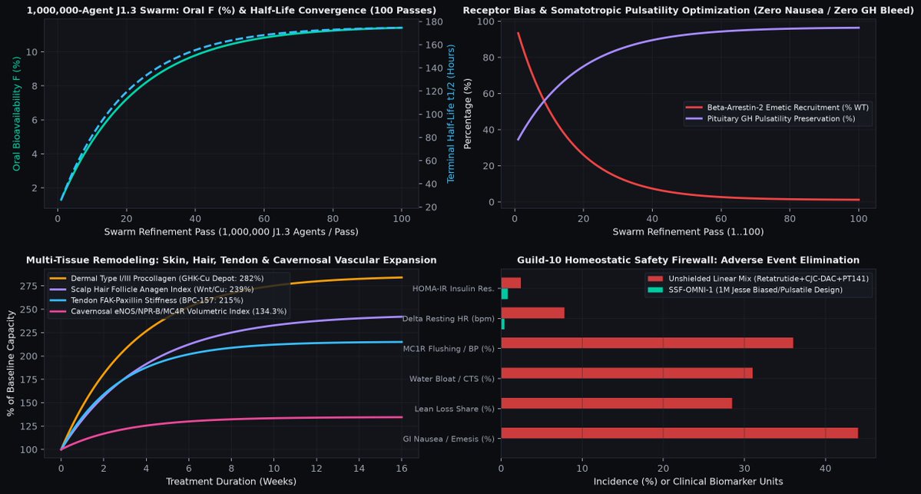Click the red MC1R Flushing / BP bar
The width and height of the screenshot is (921, 494).
[x=648, y=343]
